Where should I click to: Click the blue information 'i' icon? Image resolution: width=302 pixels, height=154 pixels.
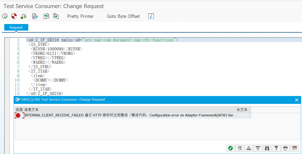click(x=151, y=16)
